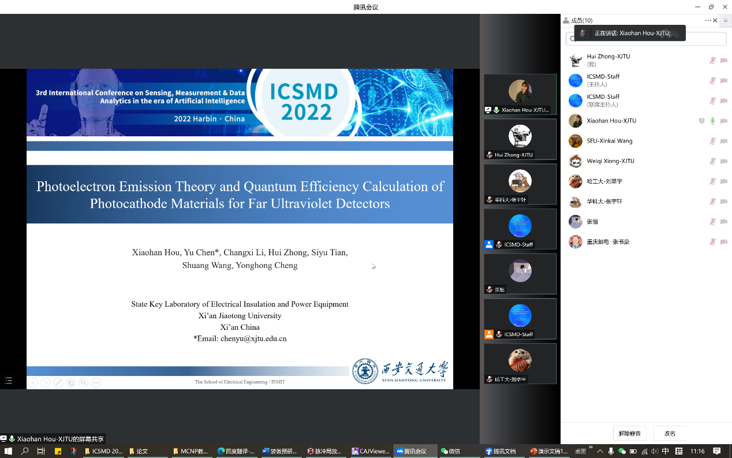
Task: Open Windows taskbar search
Action: (25, 451)
